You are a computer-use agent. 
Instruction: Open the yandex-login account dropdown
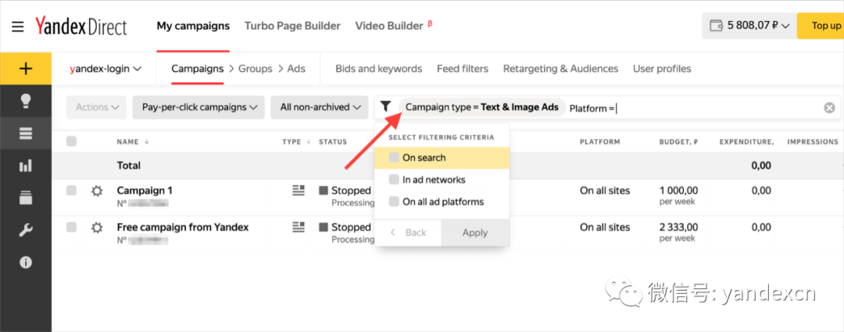click(x=105, y=69)
